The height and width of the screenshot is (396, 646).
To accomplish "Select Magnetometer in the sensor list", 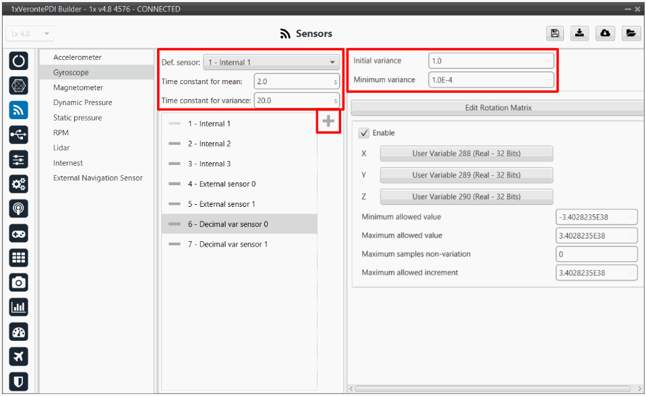I will (x=78, y=88).
